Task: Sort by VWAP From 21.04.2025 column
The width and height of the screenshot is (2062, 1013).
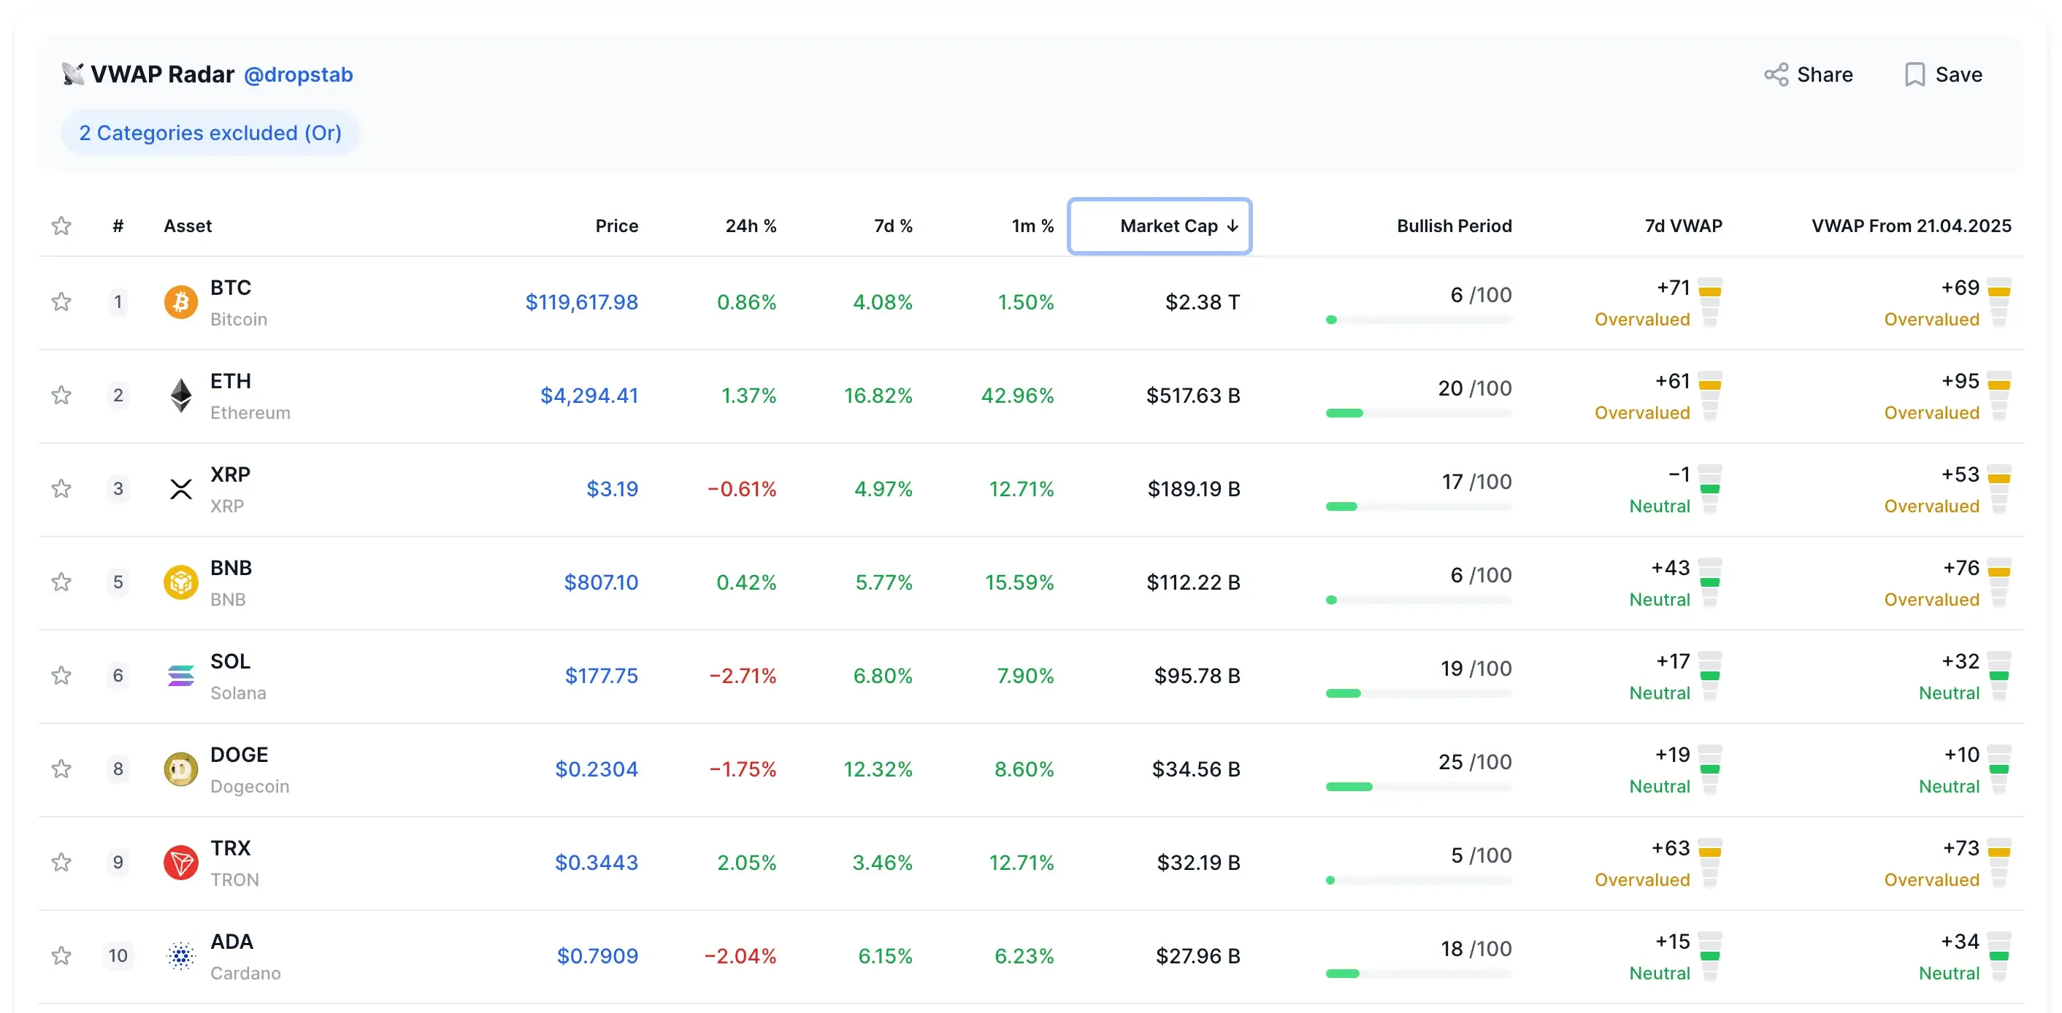Action: coord(1911,226)
